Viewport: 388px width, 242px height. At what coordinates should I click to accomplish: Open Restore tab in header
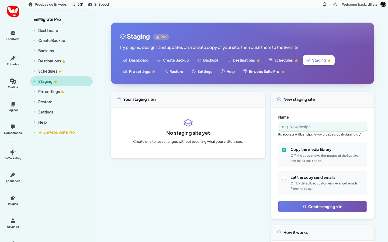tap(173, 72)
